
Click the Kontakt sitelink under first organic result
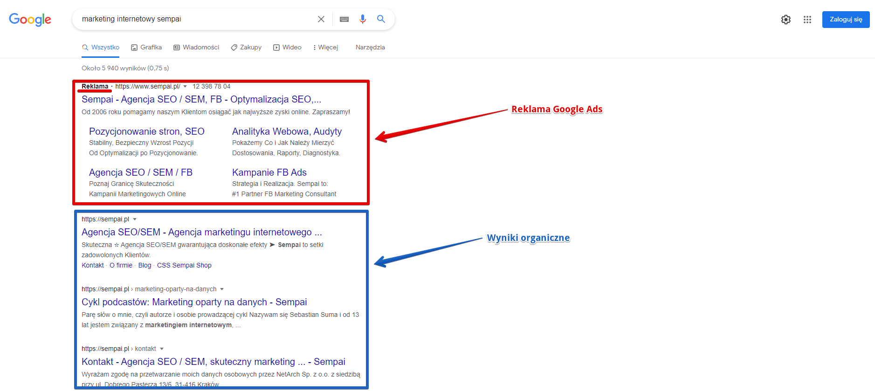93,265
